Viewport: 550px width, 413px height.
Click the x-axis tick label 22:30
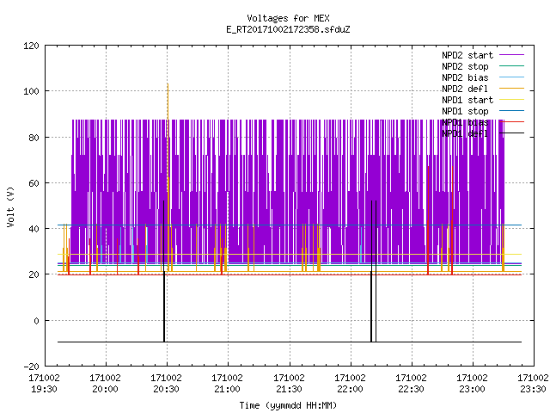coord(411,389)
